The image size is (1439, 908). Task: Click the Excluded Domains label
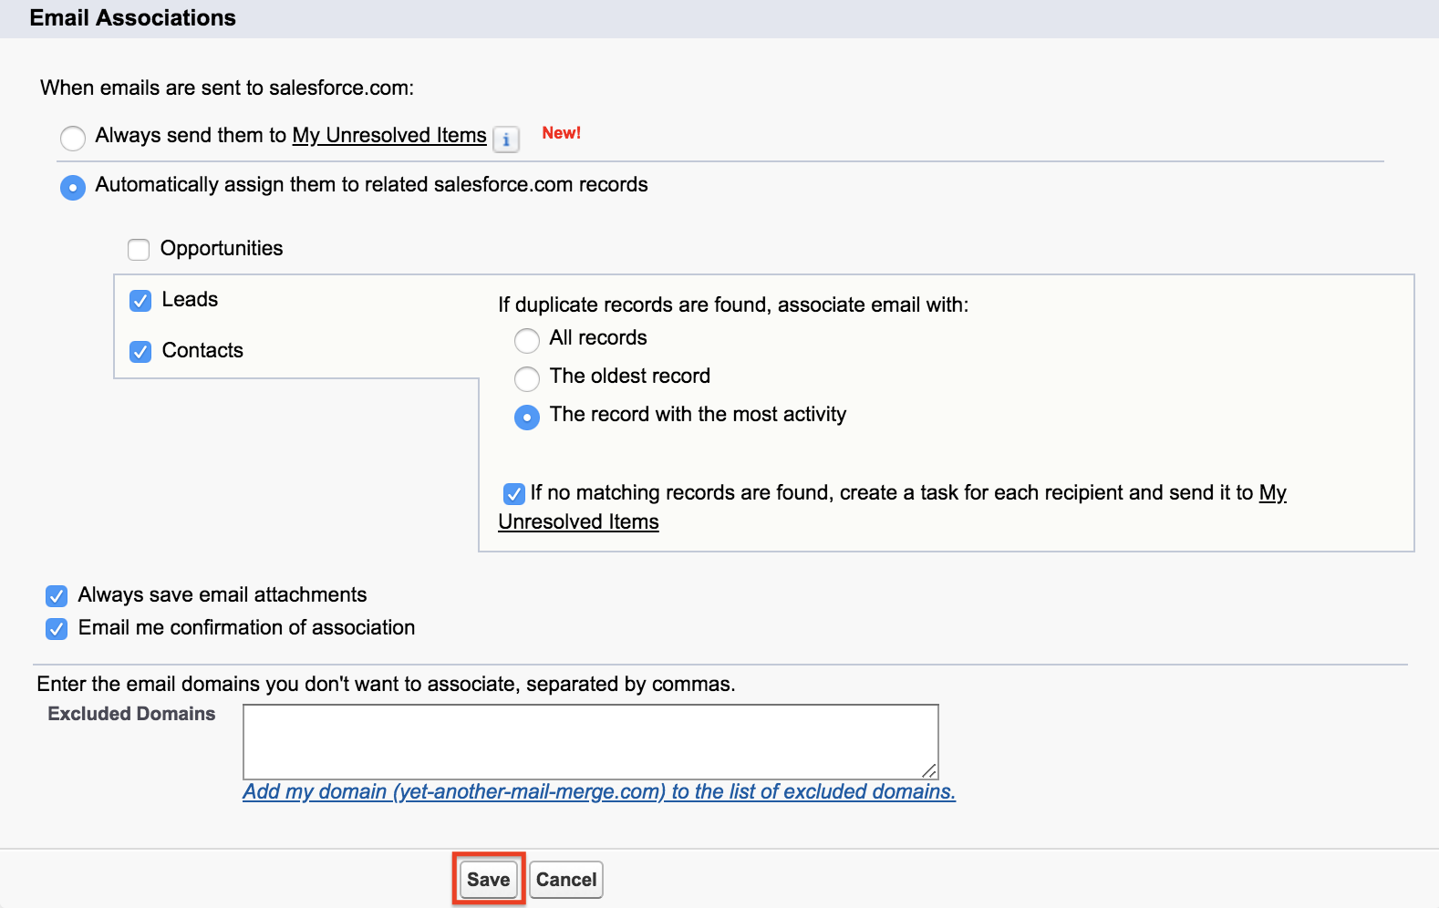tap(132, 714)
